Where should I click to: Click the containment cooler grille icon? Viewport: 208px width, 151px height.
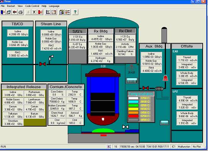(x=132, y=81)
